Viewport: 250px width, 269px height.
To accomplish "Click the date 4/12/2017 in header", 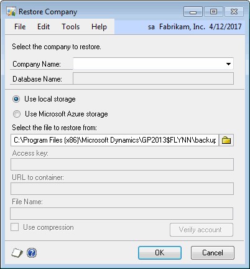I will pyautogui.click(x=225, y=27).
